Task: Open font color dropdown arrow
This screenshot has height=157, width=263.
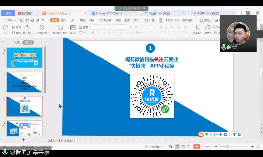Action: coord(117,33)
